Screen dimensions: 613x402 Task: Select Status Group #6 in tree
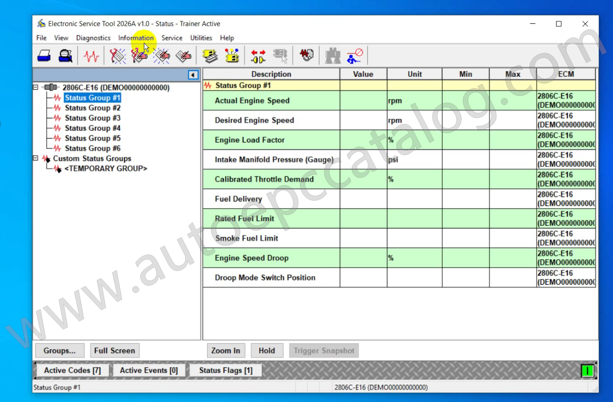coord(92,148)
